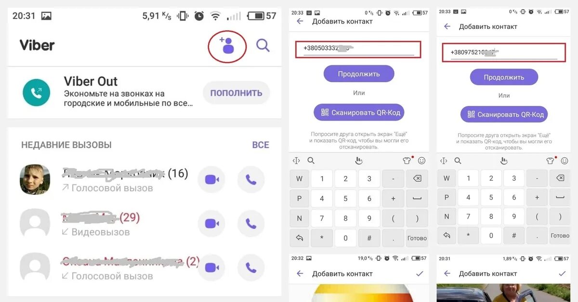Tap the microphone icon above middle keyboard
The height and width of the screenshot is (302, 578).
click(358, 161)
